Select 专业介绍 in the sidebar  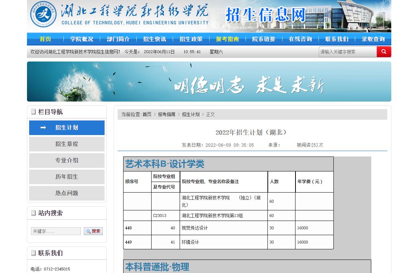pos(67,161)
